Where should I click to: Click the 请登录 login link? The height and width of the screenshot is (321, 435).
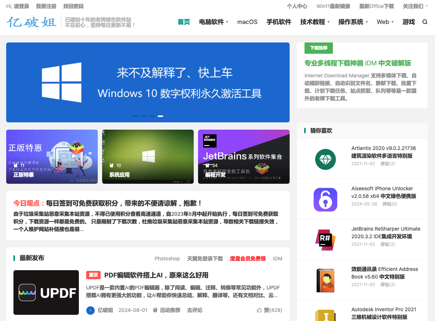tap(21, 6)
